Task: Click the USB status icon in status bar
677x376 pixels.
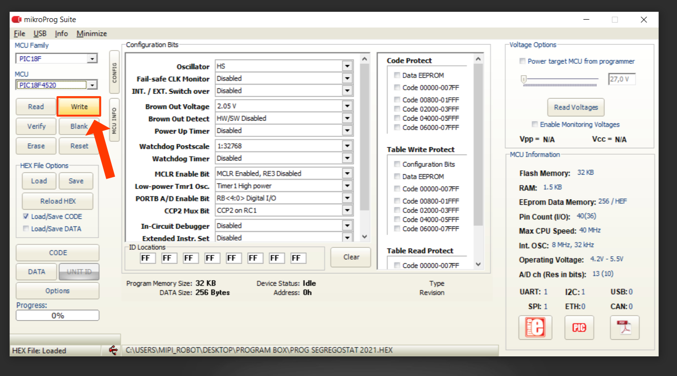Action: 113,350
